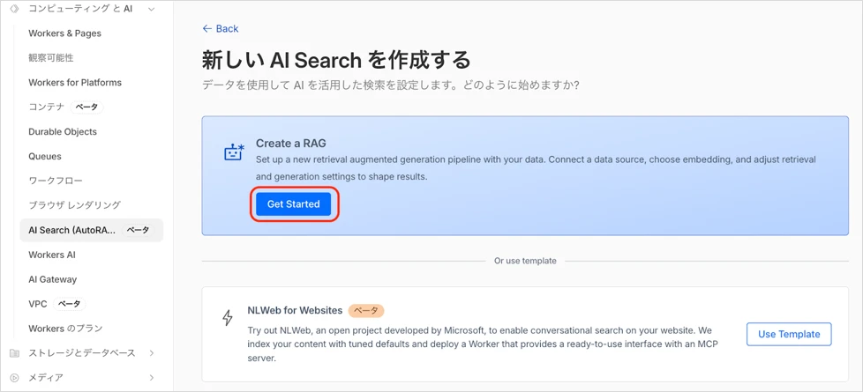The height and width of the screenshot is (392, 863).
Task: Click the Use Template button
Action: coord(789,334)
